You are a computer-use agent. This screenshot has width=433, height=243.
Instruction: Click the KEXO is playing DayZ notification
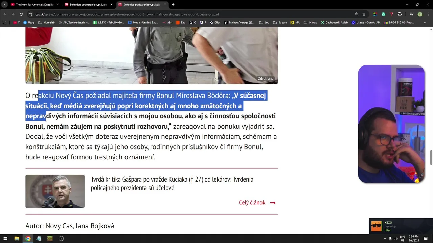(x=401, y=226)
